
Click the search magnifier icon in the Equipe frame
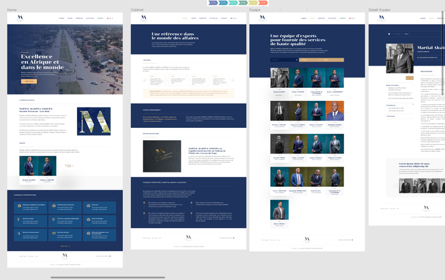click(x=297, y=60)
